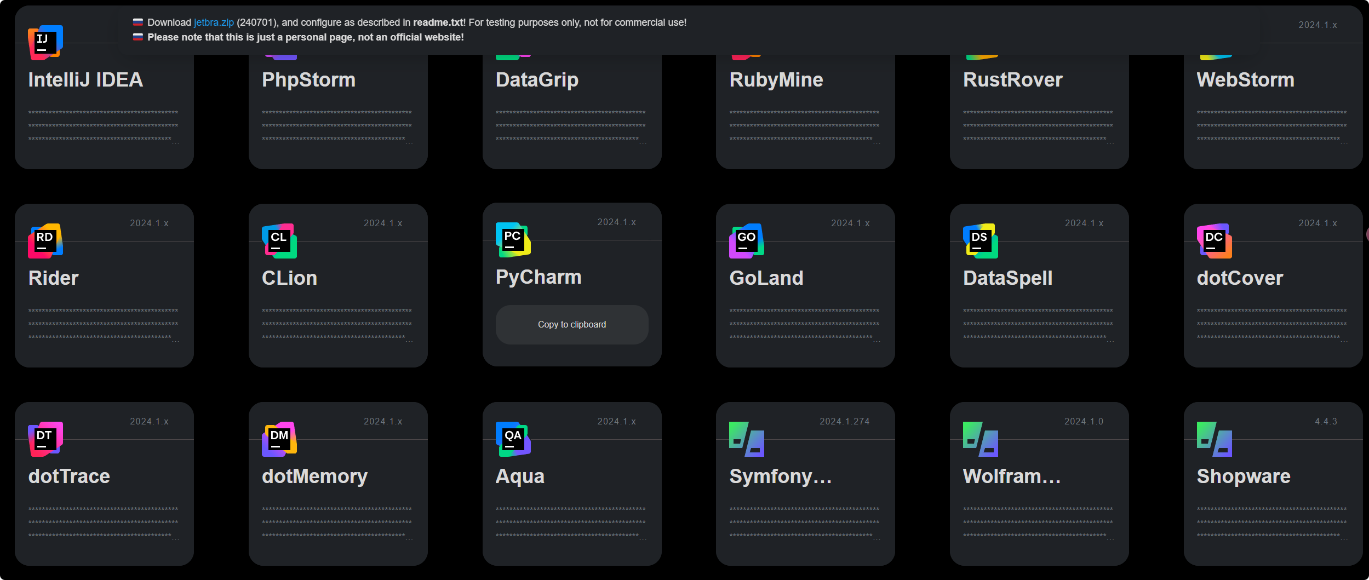The height and width of the screenshot is (580, 1369).
Task: Click the CLion title
Action: coord(289,278)
